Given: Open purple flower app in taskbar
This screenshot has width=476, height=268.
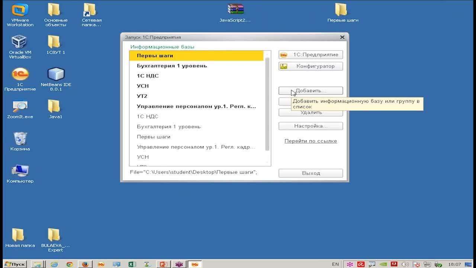Looking at the screenshot, I should pos(179,264).
